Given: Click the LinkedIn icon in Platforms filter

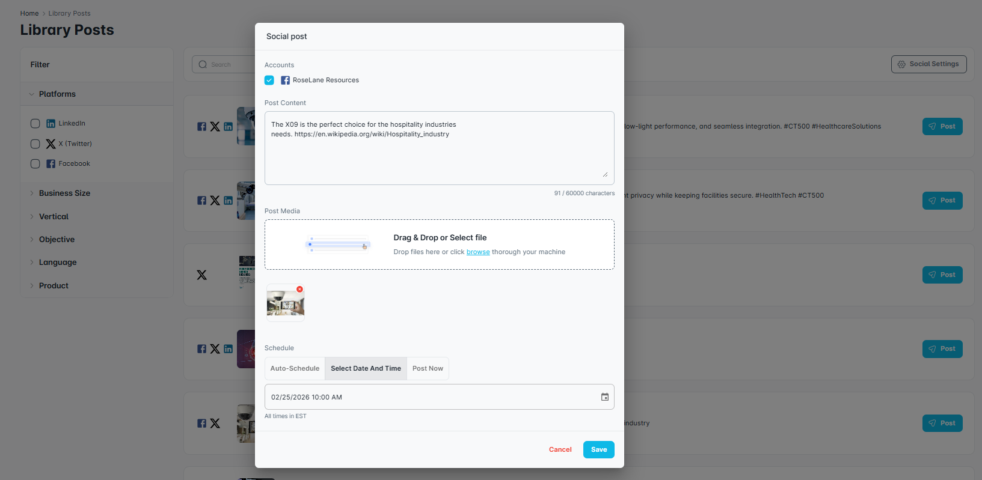Looking at the screenshot, I should [51, 124].
